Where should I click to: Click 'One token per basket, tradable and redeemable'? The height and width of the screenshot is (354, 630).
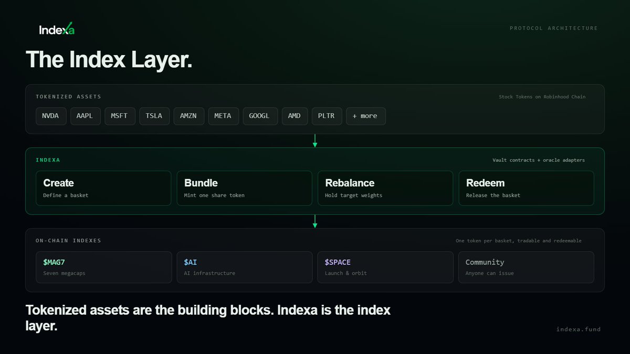(x=519, y=241)
